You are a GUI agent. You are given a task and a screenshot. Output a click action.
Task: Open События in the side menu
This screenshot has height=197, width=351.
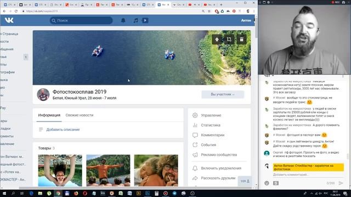(x=208, y=144)
